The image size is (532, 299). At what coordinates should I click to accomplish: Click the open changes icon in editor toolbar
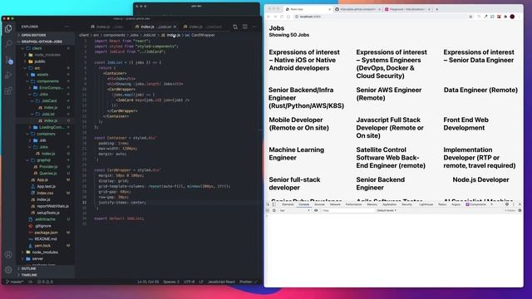point(235,27)
